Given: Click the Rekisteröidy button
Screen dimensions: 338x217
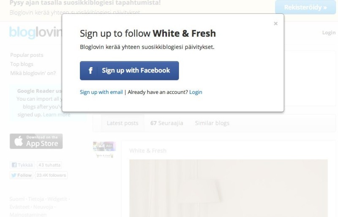Looking at the screenshot, I should (x=305, y=7).
